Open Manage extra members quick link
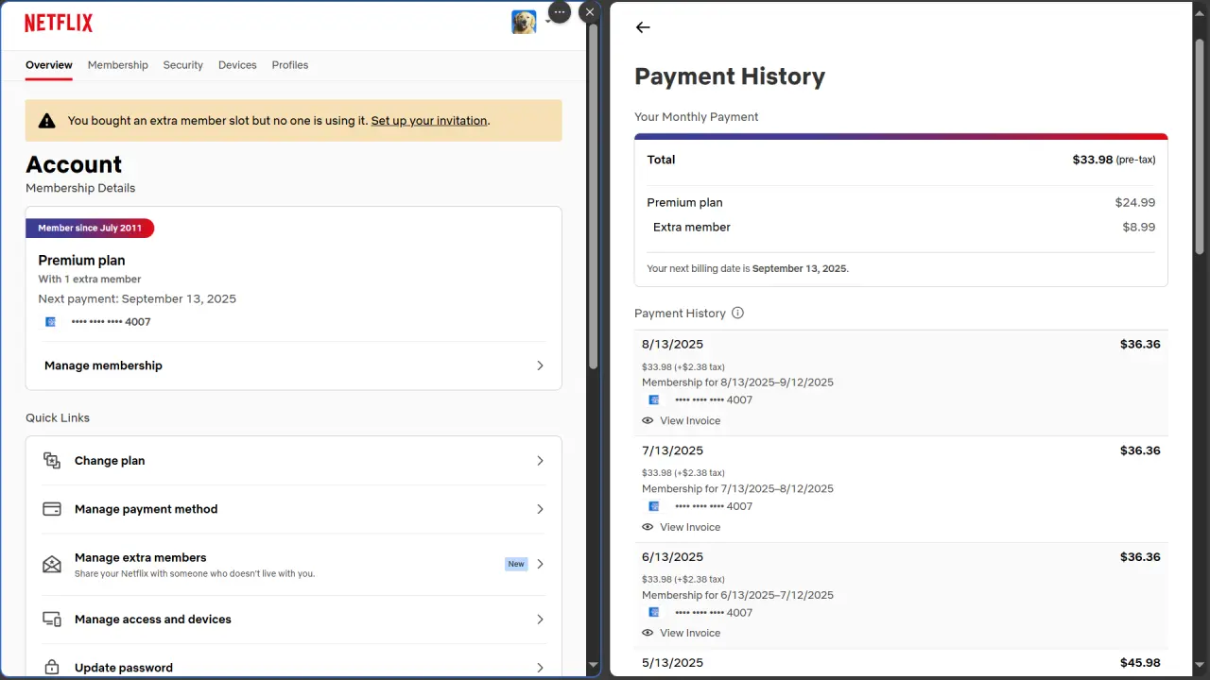This screenshot has height=680, width=1210. [294, 564]
